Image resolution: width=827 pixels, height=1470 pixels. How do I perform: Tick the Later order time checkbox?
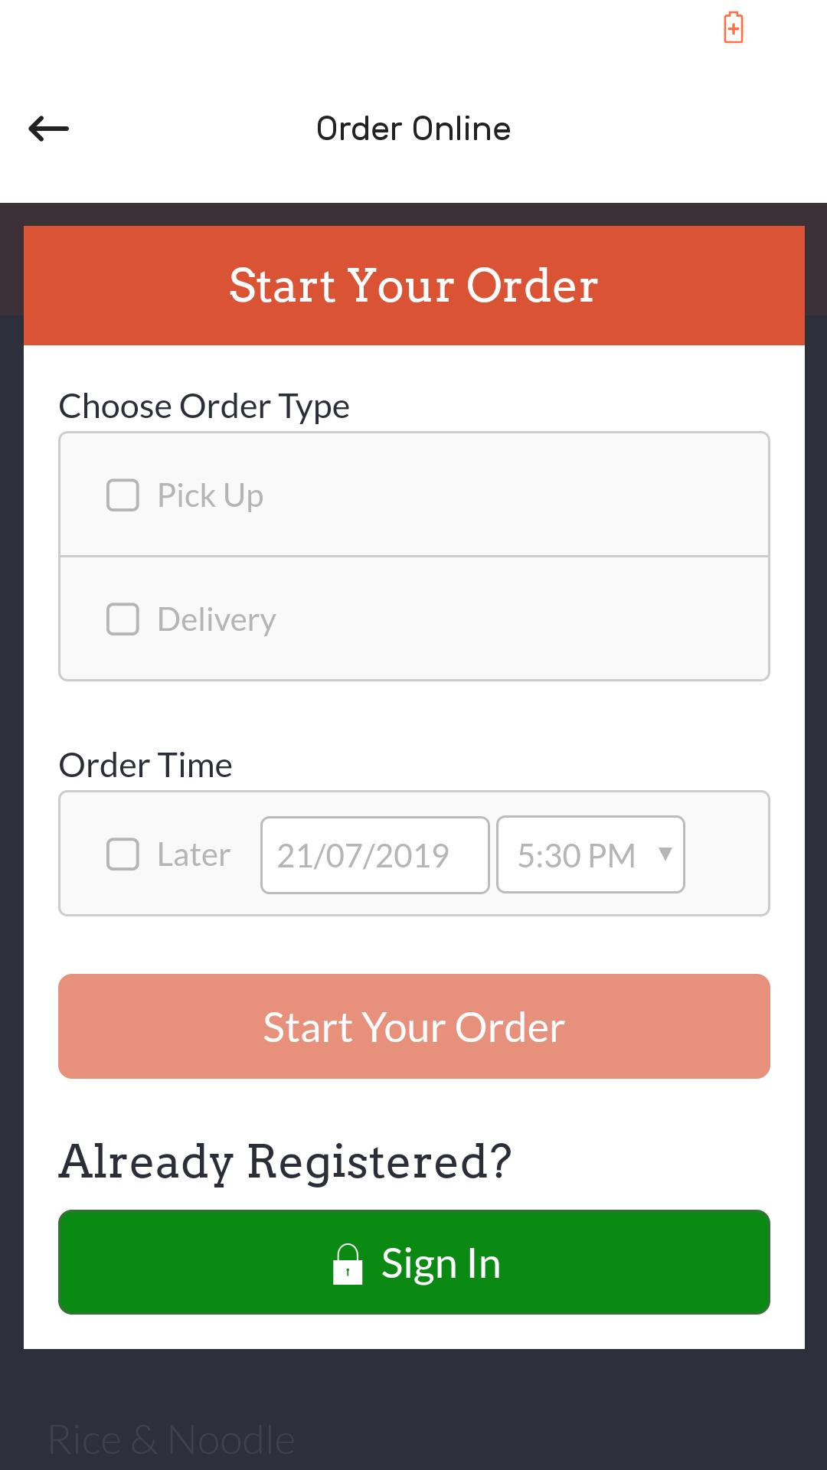pos(123,854)
